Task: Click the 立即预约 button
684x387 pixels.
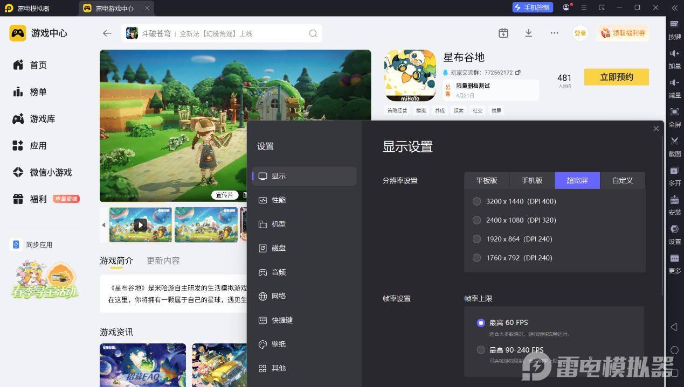Action: click(616, 77)
